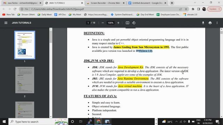Click the volume icon in system tray
The image size is (223, 125).
(x=185, y=122)
